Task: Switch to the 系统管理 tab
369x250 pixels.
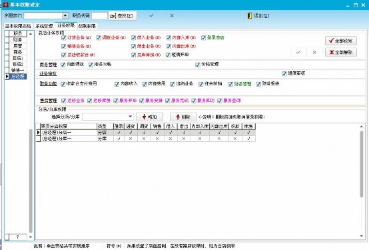Action: tap(44, 26)
